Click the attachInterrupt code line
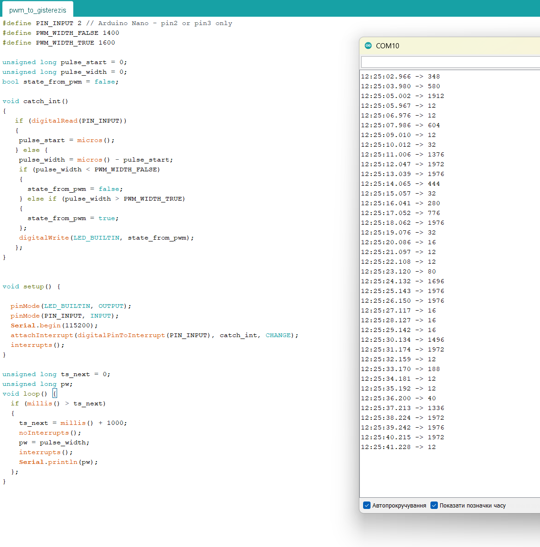 click(x=155, y=336)
